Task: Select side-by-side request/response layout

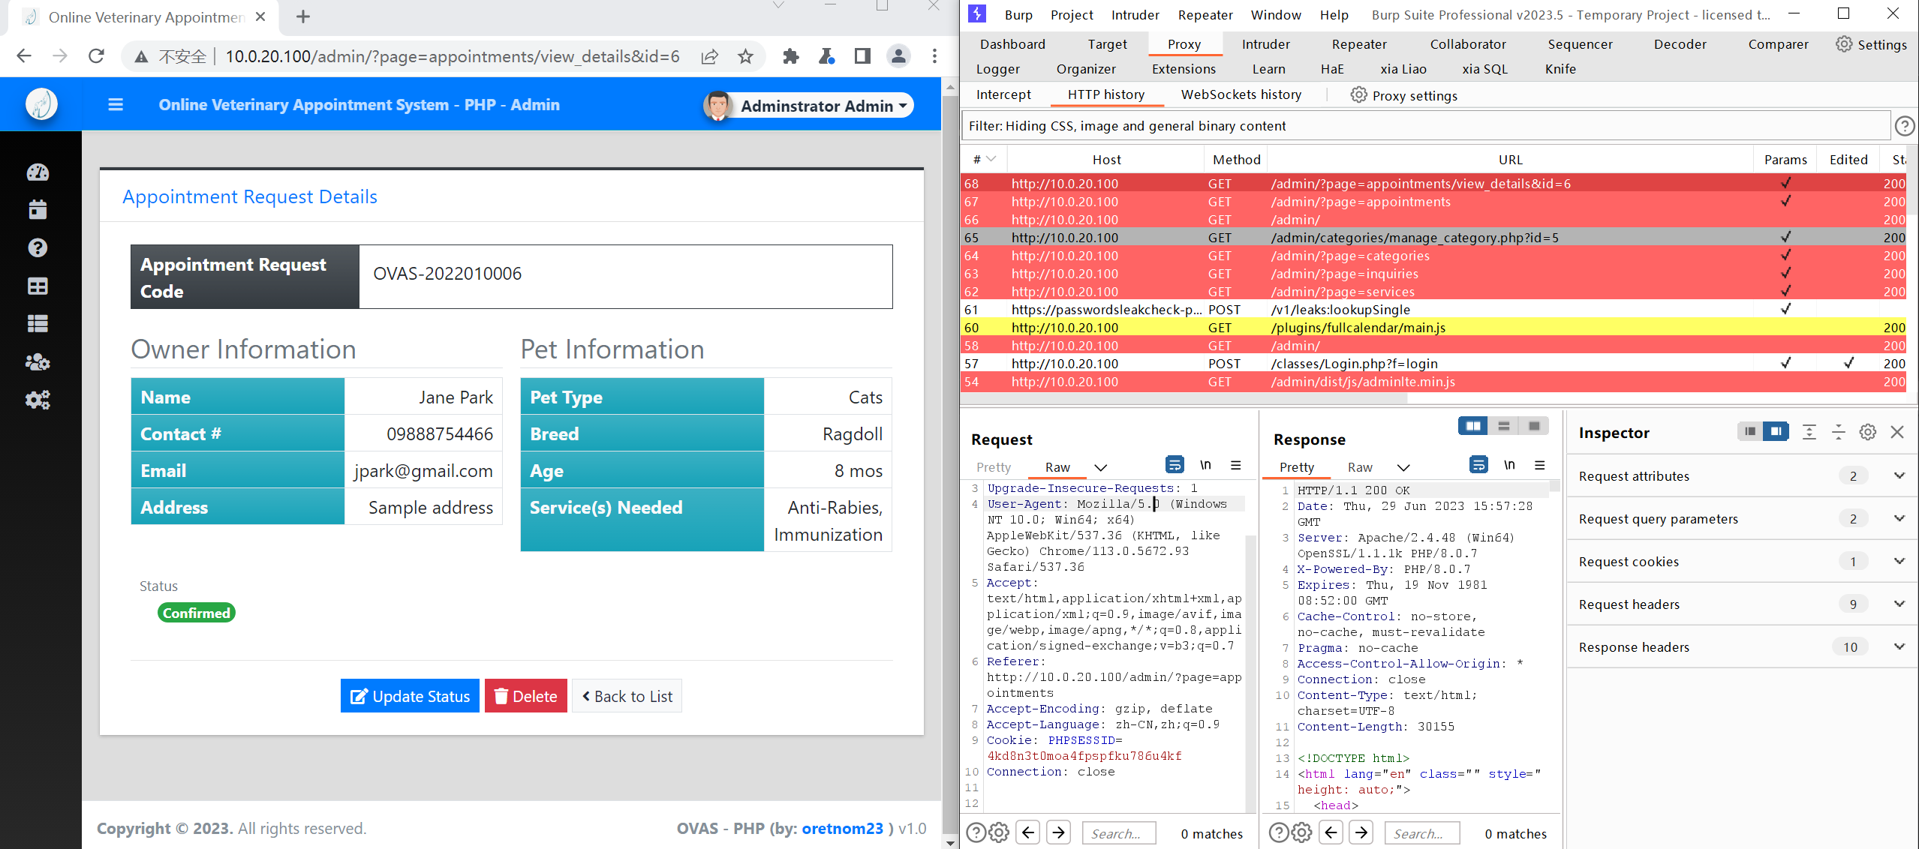Action: point(1473,426)
